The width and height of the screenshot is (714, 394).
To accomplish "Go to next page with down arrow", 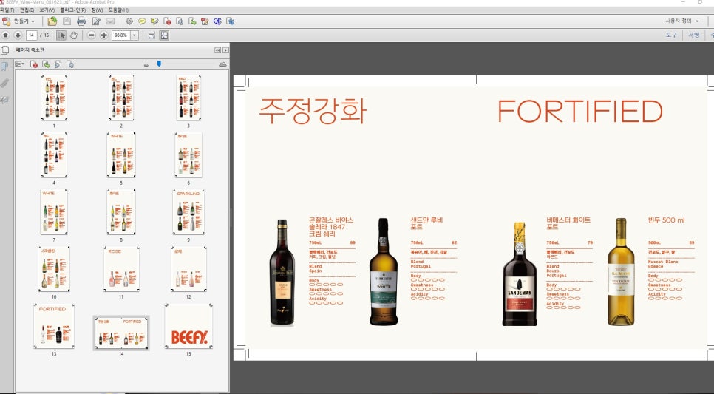I will (x=18, y=35).
